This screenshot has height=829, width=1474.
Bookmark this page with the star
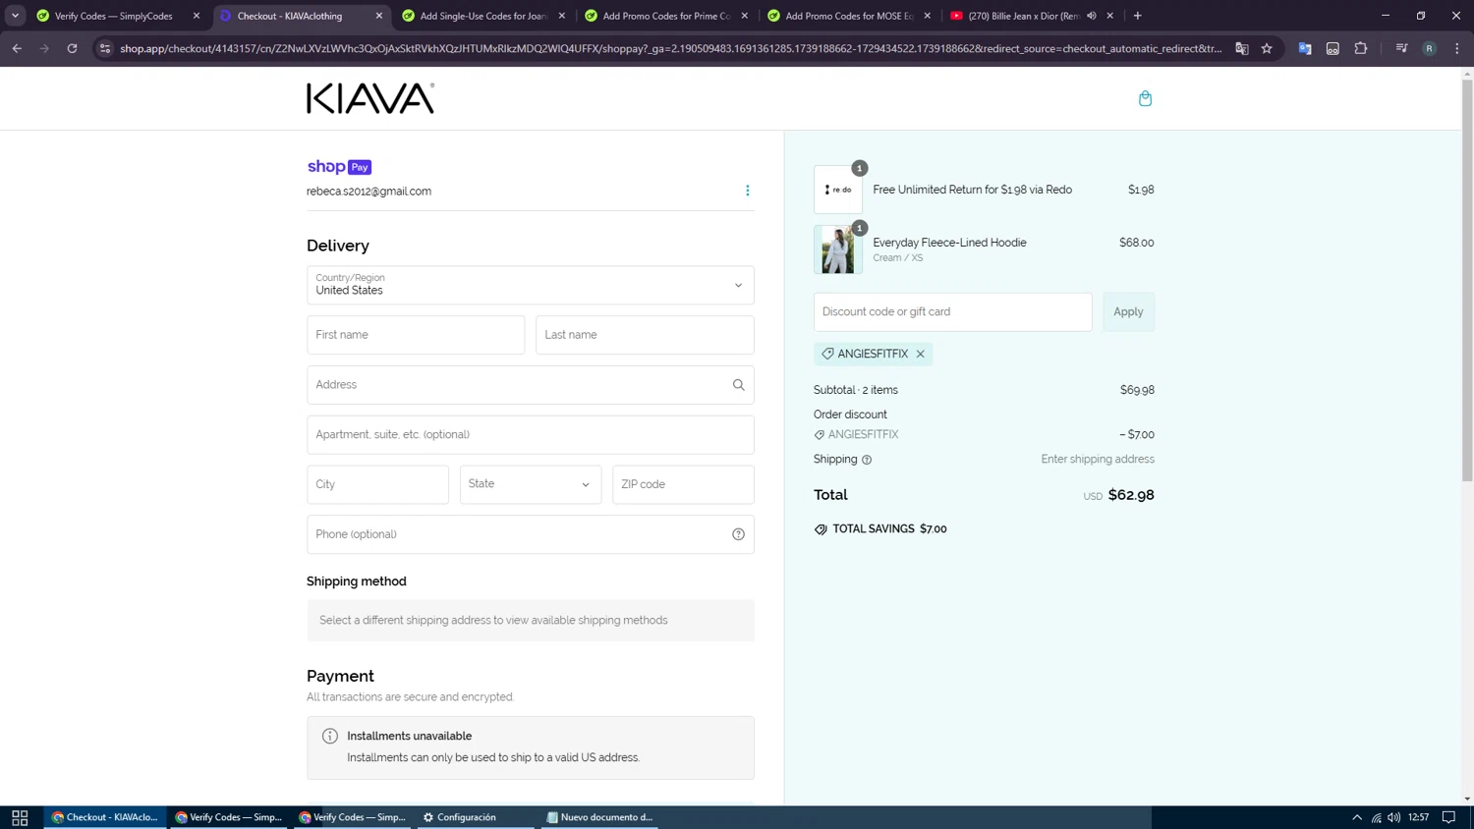click(1267, 48)
